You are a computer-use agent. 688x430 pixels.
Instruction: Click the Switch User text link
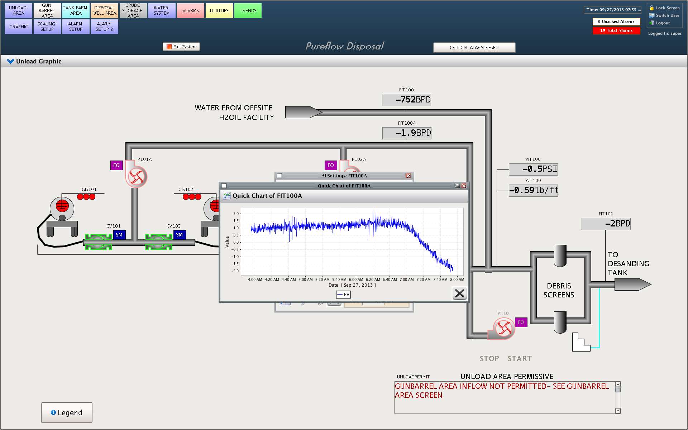[668, 15]
